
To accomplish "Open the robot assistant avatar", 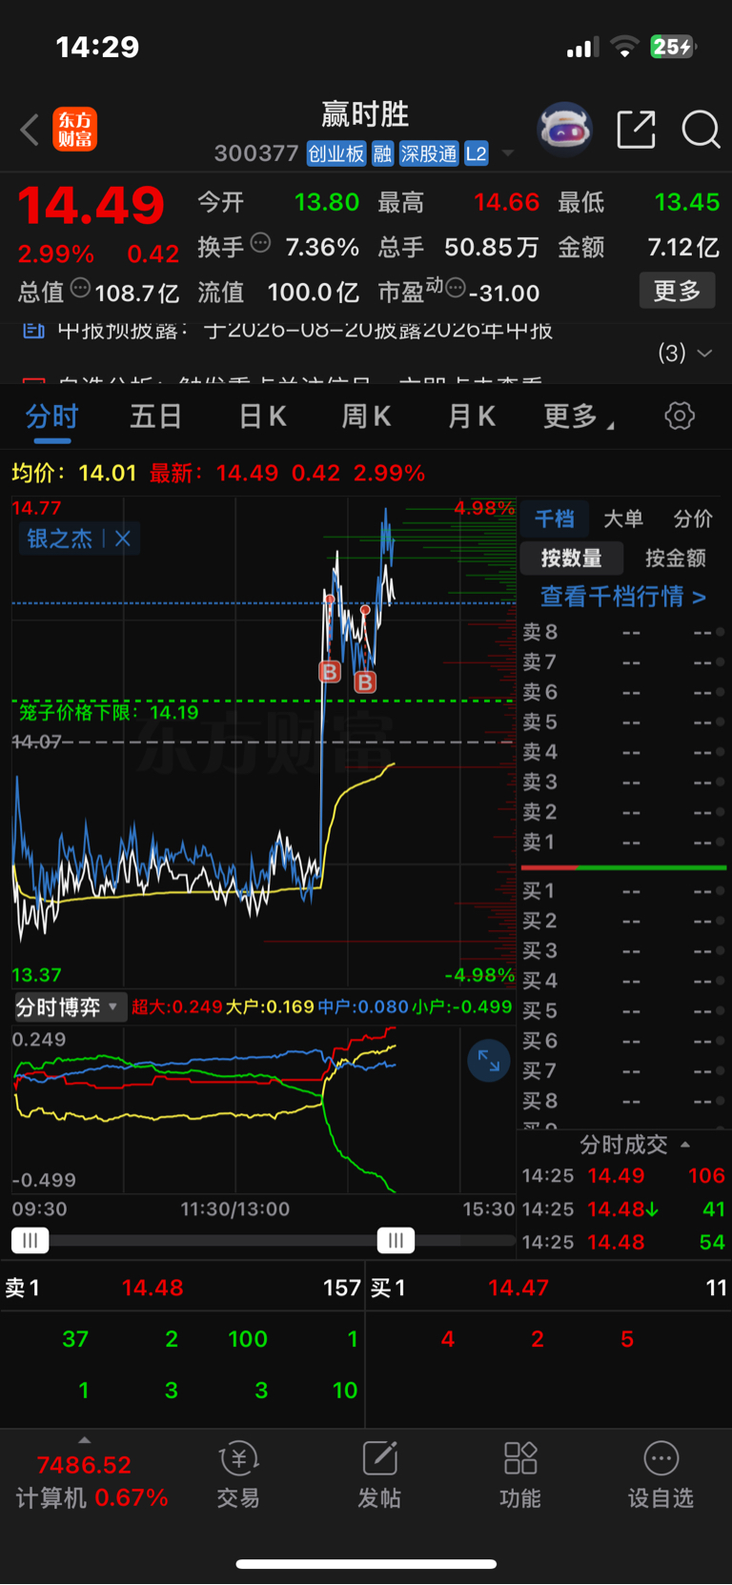I will 565,129.
